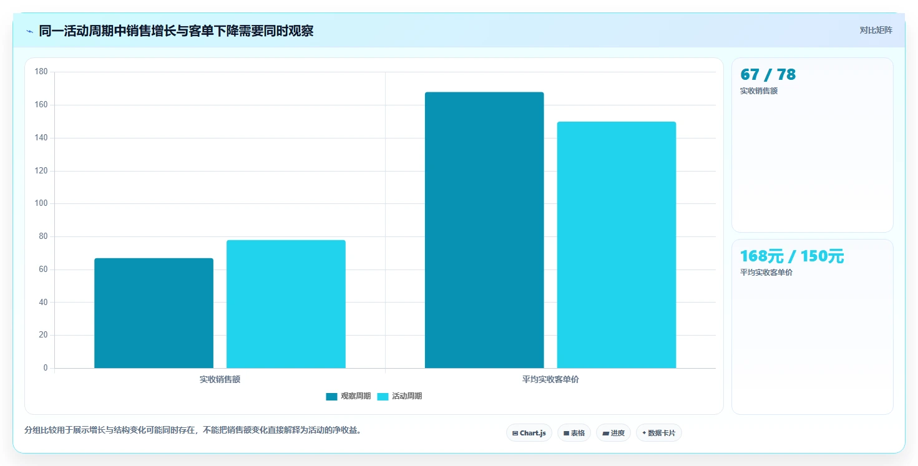The image size is (918, 466).
Task: Click the 对比矩阵 label in header
Action: [876, 30]
